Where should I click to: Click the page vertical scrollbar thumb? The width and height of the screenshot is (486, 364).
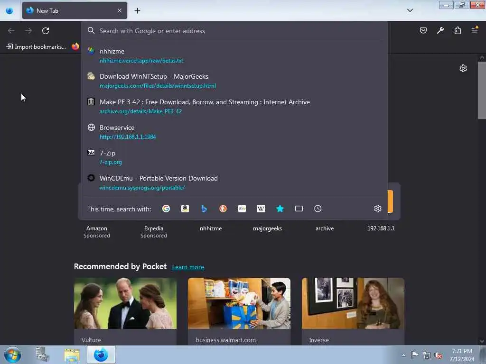482,90
